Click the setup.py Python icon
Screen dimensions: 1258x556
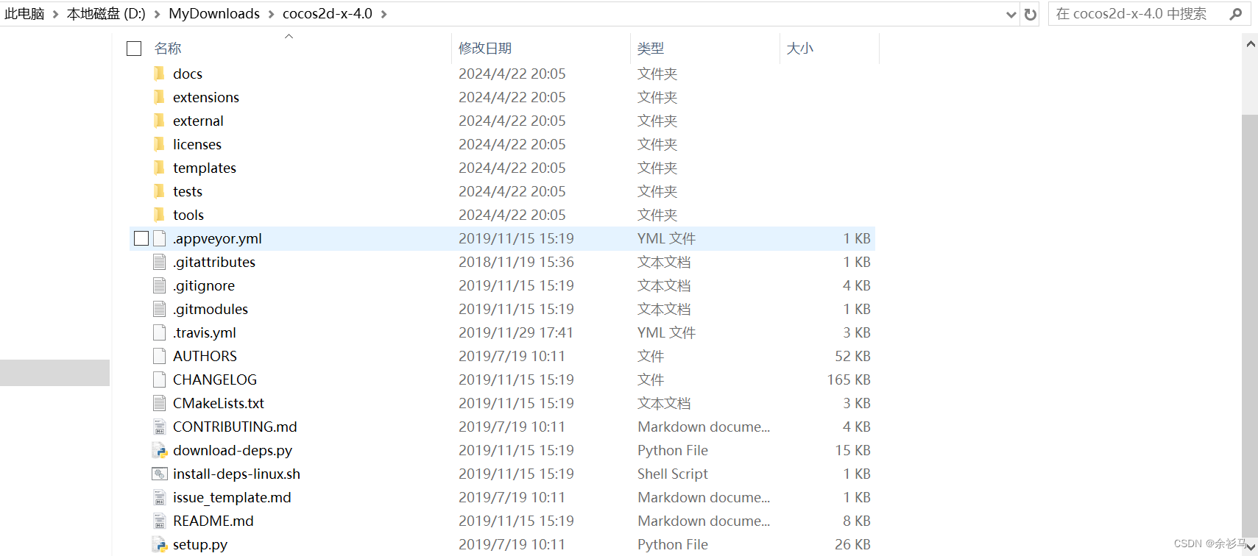pos(160,544)
